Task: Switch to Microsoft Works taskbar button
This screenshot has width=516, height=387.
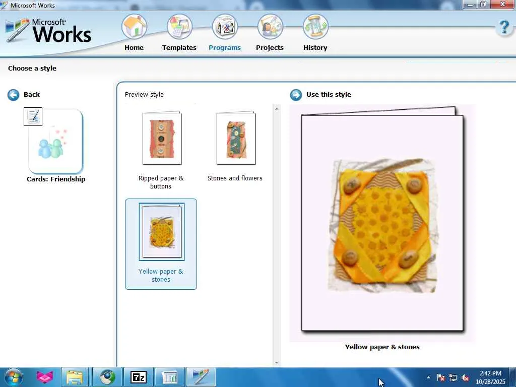Action: tap(201, 377)
